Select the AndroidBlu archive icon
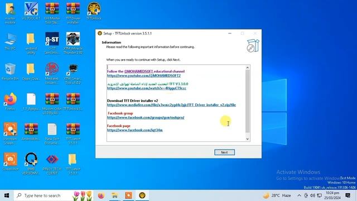The height and width of the screenshot is (201, 357). pos(31,132)
